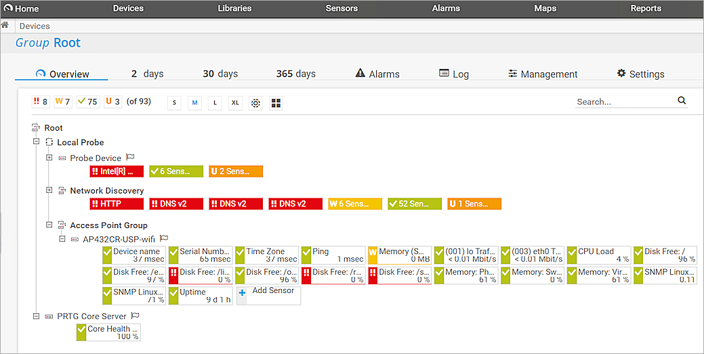
Task: Click the home icon in the breadcrumb bar
Action: click(5, 25)
